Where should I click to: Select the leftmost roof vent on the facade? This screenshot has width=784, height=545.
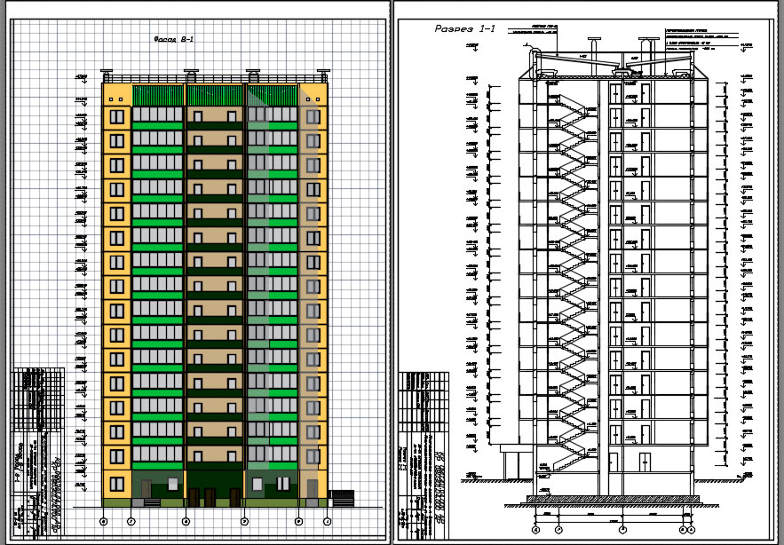pos(107,75)
